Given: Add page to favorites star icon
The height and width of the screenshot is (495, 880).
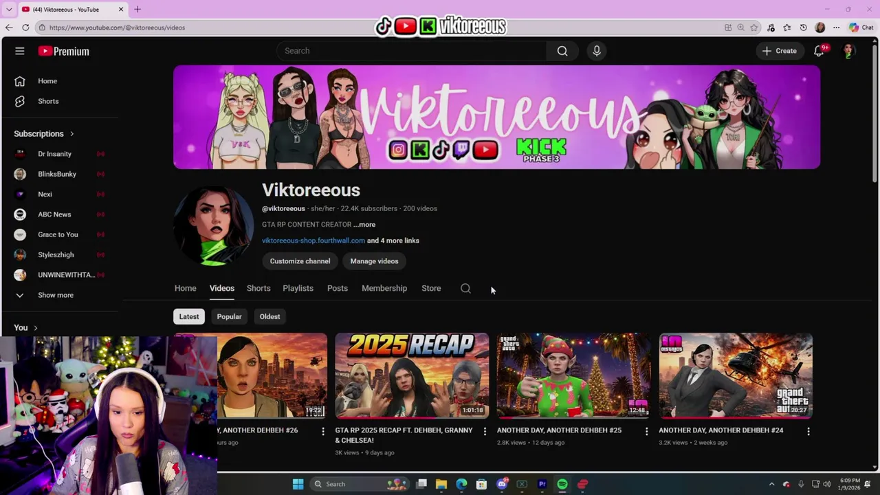Looking at the screenshot, I should coord(754,27).
